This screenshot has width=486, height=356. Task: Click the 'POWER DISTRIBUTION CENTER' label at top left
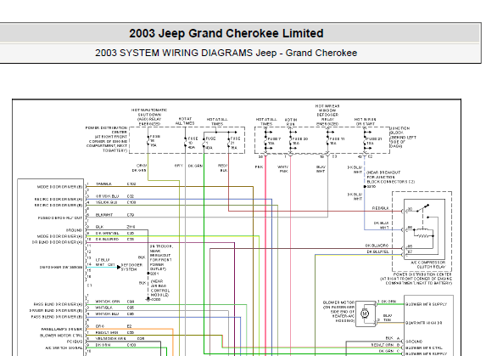click(x=107, y=130)
